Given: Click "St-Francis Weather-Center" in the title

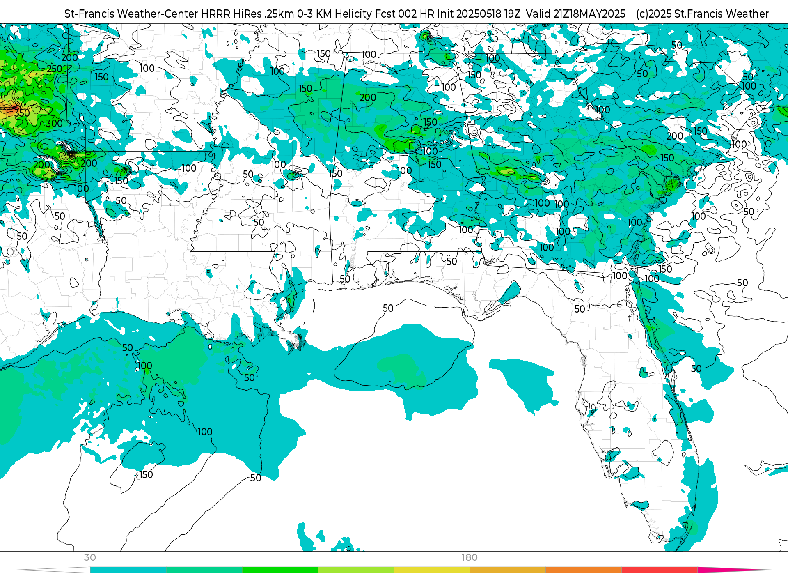Looking at the screenshot, I should pos(131,14).
